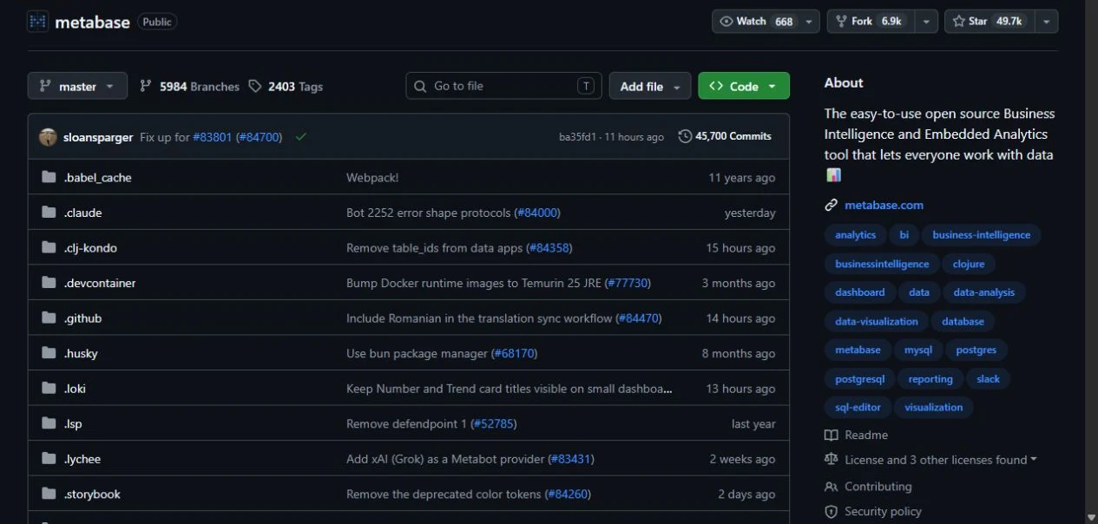Viewport: 1098px width, 524px height.
Task: Click the chain-link icon beside metabase.com
Action: [x=832, y=206]
